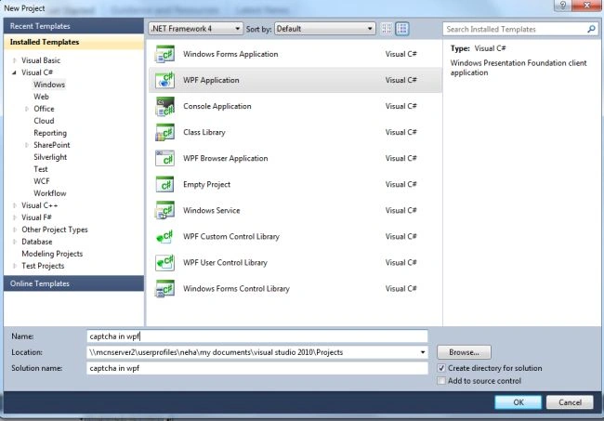This screenshot has width=604, height=421.
Task: Select the Windows Forms Application row text
Action: 230,54
